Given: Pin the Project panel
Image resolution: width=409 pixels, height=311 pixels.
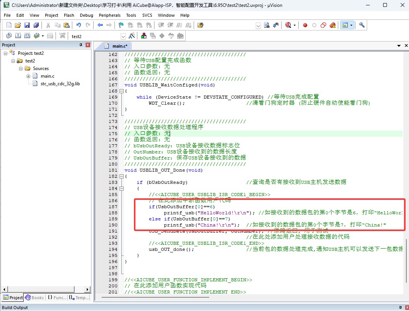Looking at the screenshot, I should pyautogui.click(x=81, y=45).
